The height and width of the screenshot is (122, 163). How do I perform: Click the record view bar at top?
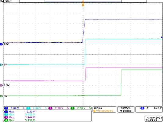click(x=83, y=1)
